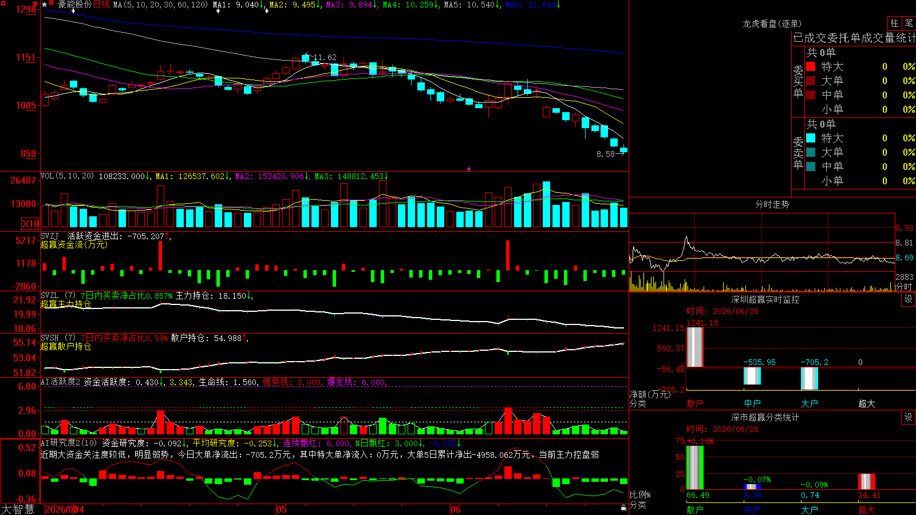Viewport: 916px width, 515px height.
Task: Open the MA(5,10,20,30,60,120) indicator parameters
Action: [160, 5]
